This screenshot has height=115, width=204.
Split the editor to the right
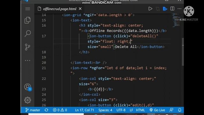coord(172,9)
